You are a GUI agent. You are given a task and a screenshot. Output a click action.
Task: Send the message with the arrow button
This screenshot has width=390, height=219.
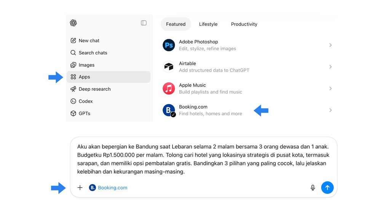point(328,187)
